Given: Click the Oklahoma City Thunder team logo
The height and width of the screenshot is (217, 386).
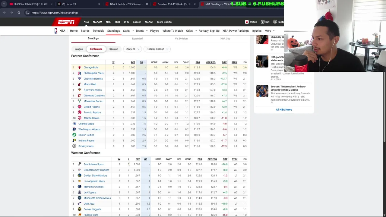Looking at the screenshot, I should tap(79, 170).
